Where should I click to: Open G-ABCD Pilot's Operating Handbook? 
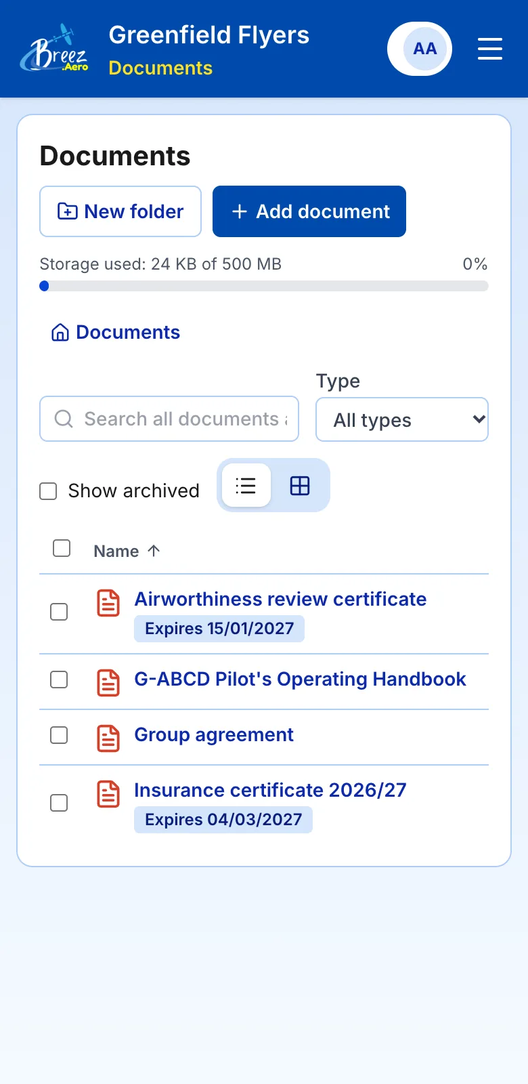click(300, 679)
